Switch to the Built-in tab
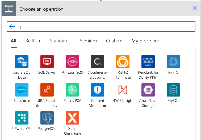 [x=33, y=41]
